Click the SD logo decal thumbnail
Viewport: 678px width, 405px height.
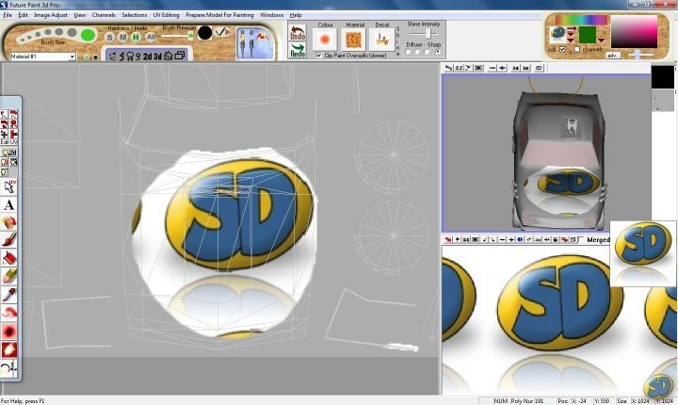point(643,253)
